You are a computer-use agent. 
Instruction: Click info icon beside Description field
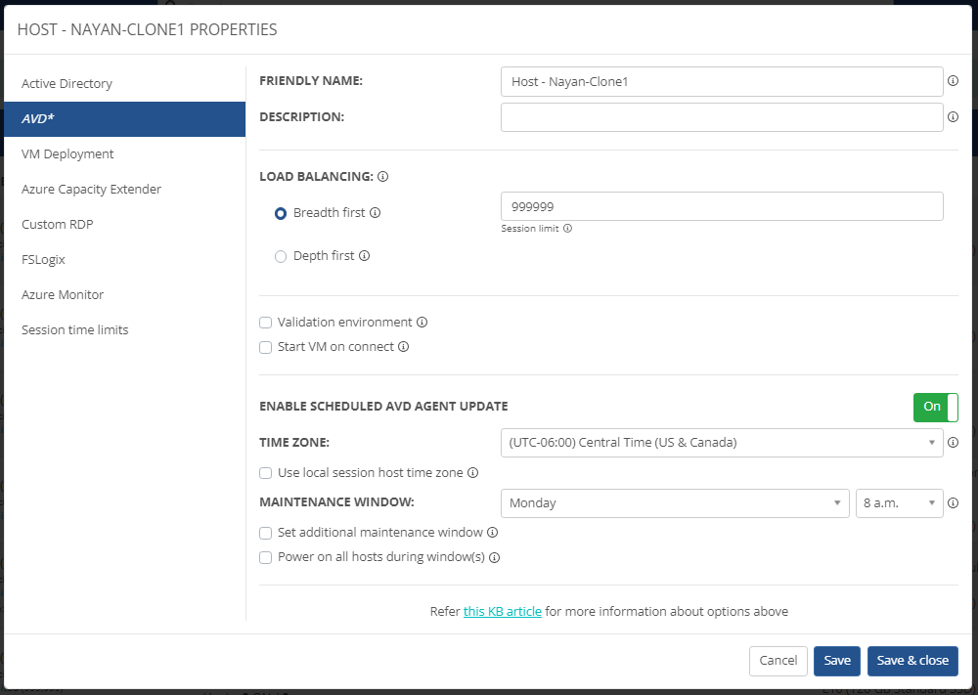953,117
